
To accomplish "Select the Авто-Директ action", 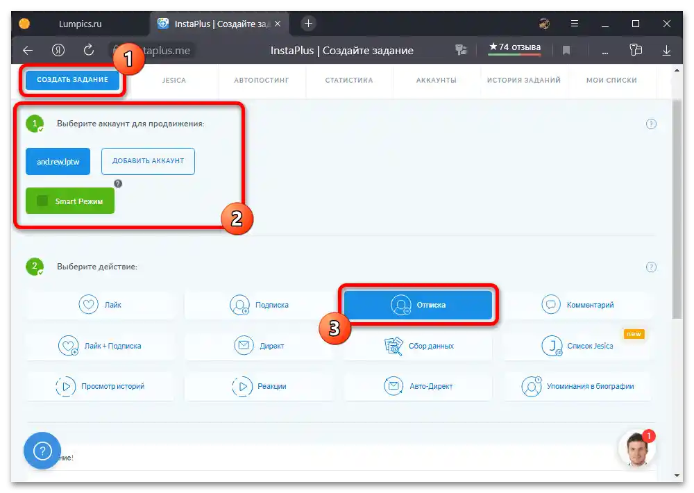I will click(x=418, y=386).
